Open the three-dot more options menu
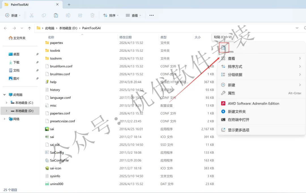306x193 pixels. click(x=151, y=15)
